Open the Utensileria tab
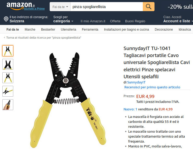The image size is (193, 149). pos(68,30)
